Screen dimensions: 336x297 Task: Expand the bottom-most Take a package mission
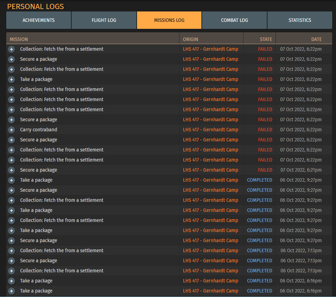(11, 291)
